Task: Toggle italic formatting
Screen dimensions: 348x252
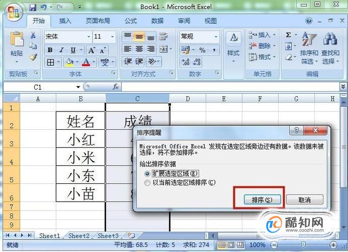Action: tap(62, 50)
